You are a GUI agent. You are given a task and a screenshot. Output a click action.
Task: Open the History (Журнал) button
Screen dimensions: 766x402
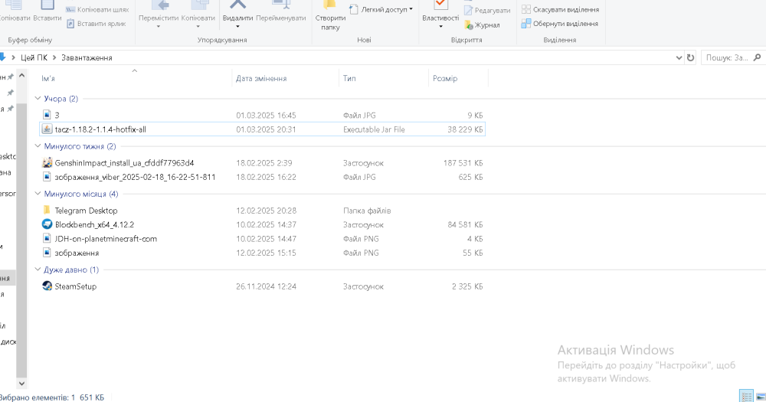(482, 25)
